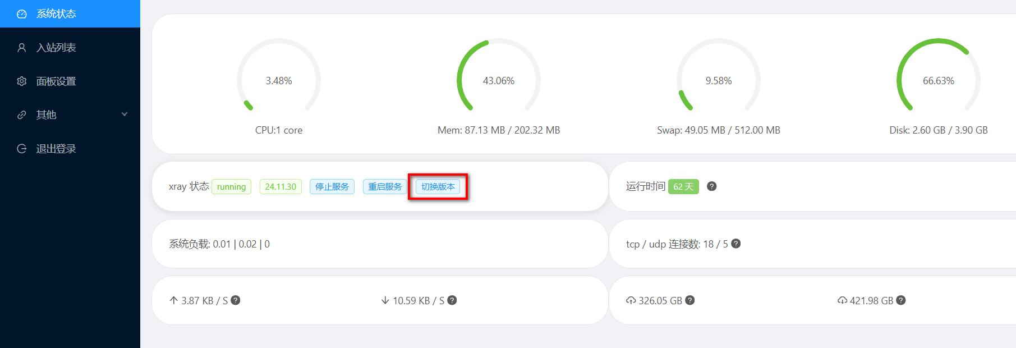Click the help icon beside 326.05 GB
1016x348 pixels.
click(x=690, y=300)
